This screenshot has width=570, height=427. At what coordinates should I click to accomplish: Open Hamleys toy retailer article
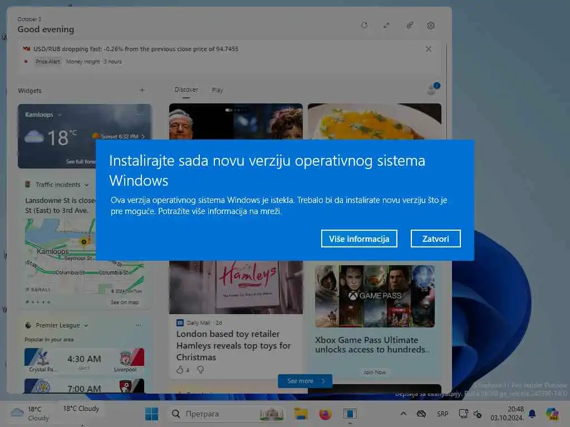click(x=233, y=345)
